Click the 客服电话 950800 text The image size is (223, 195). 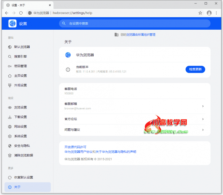tap(69, 94)
